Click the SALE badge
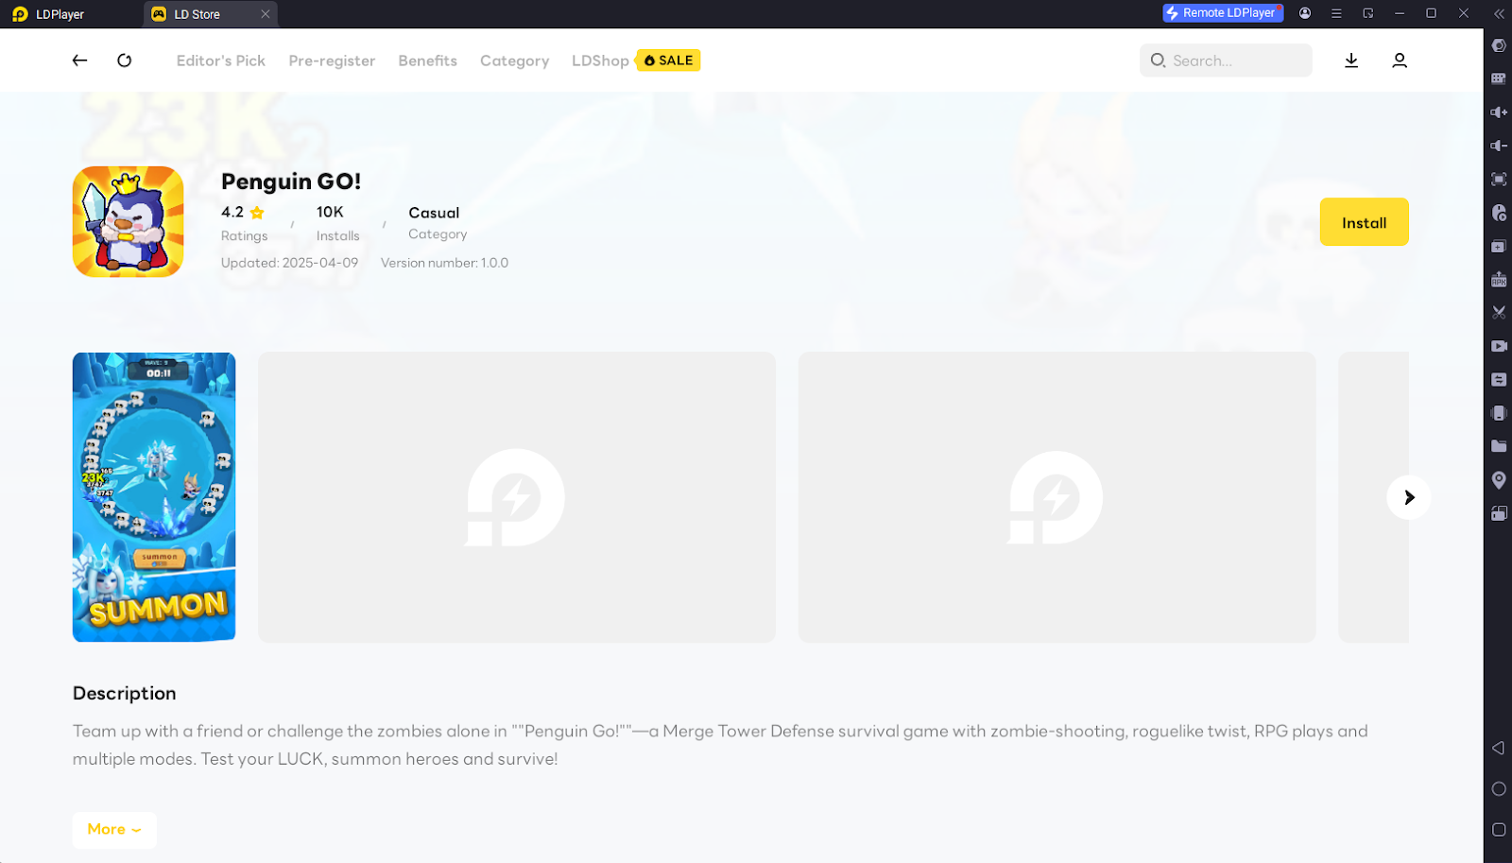Viewport: 1512px width, 863px height. click(x=668, y=60)
